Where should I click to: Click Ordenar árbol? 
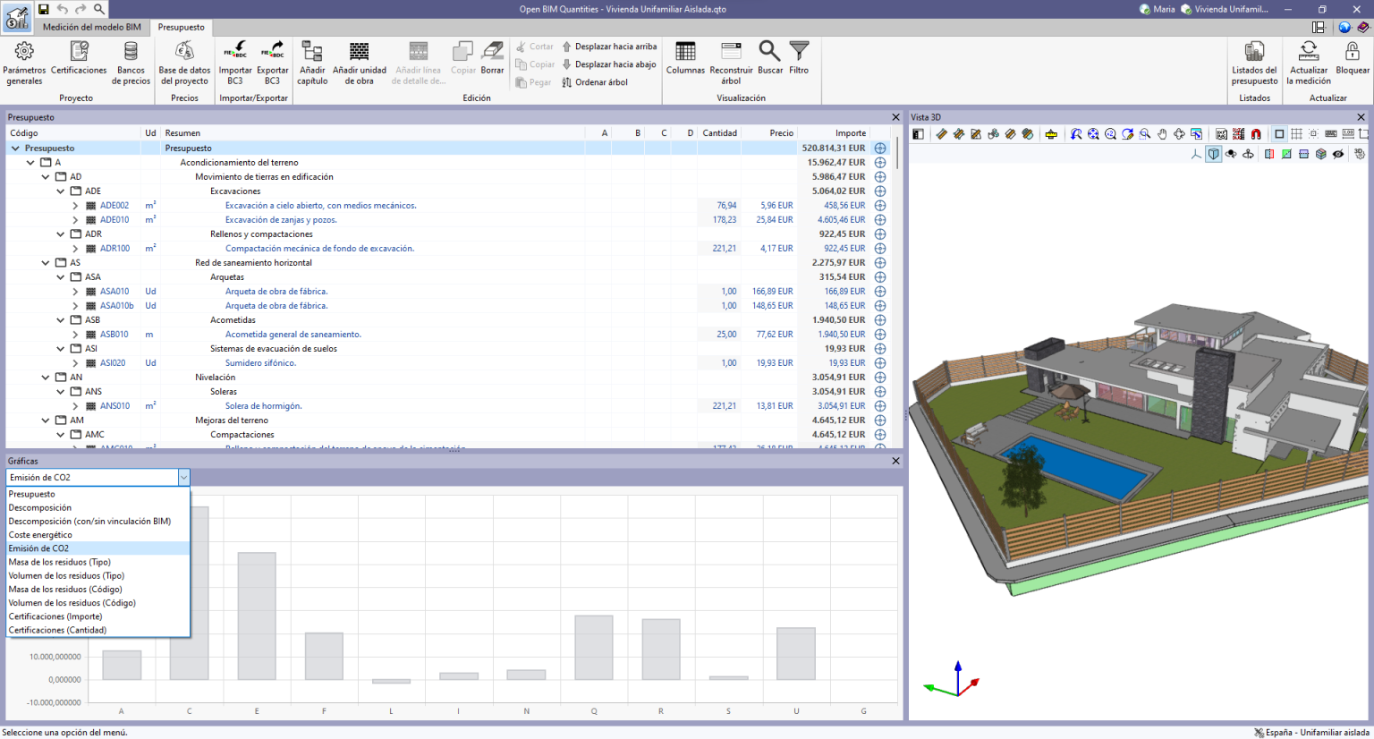pos(594,82)
